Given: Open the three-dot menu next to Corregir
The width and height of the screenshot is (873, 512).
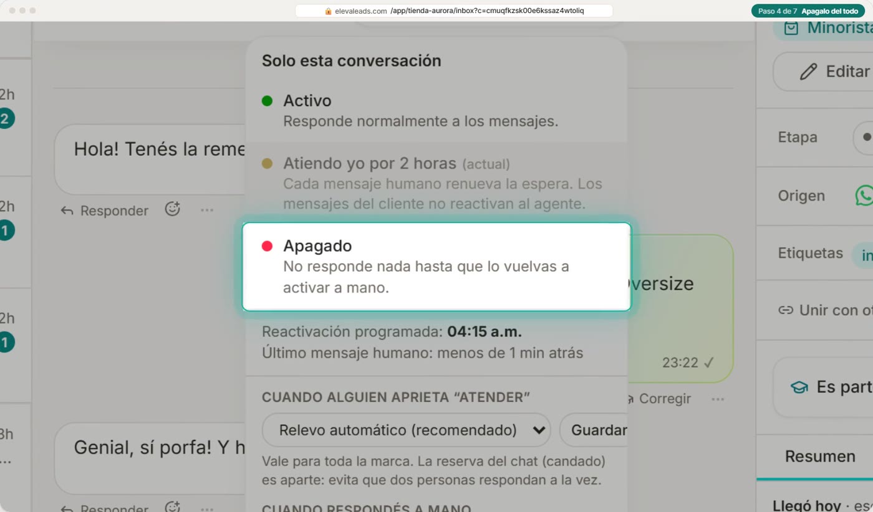Looking at the screenshot, I should pyautogui.click(x=717, y=399).
